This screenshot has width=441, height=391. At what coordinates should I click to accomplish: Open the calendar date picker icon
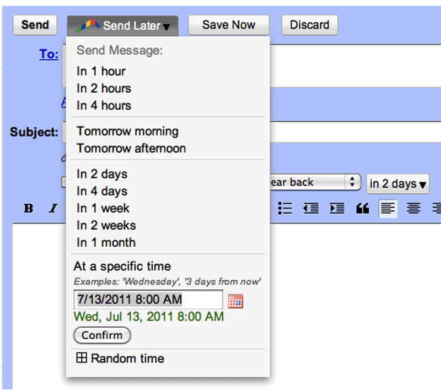point(235,301)
